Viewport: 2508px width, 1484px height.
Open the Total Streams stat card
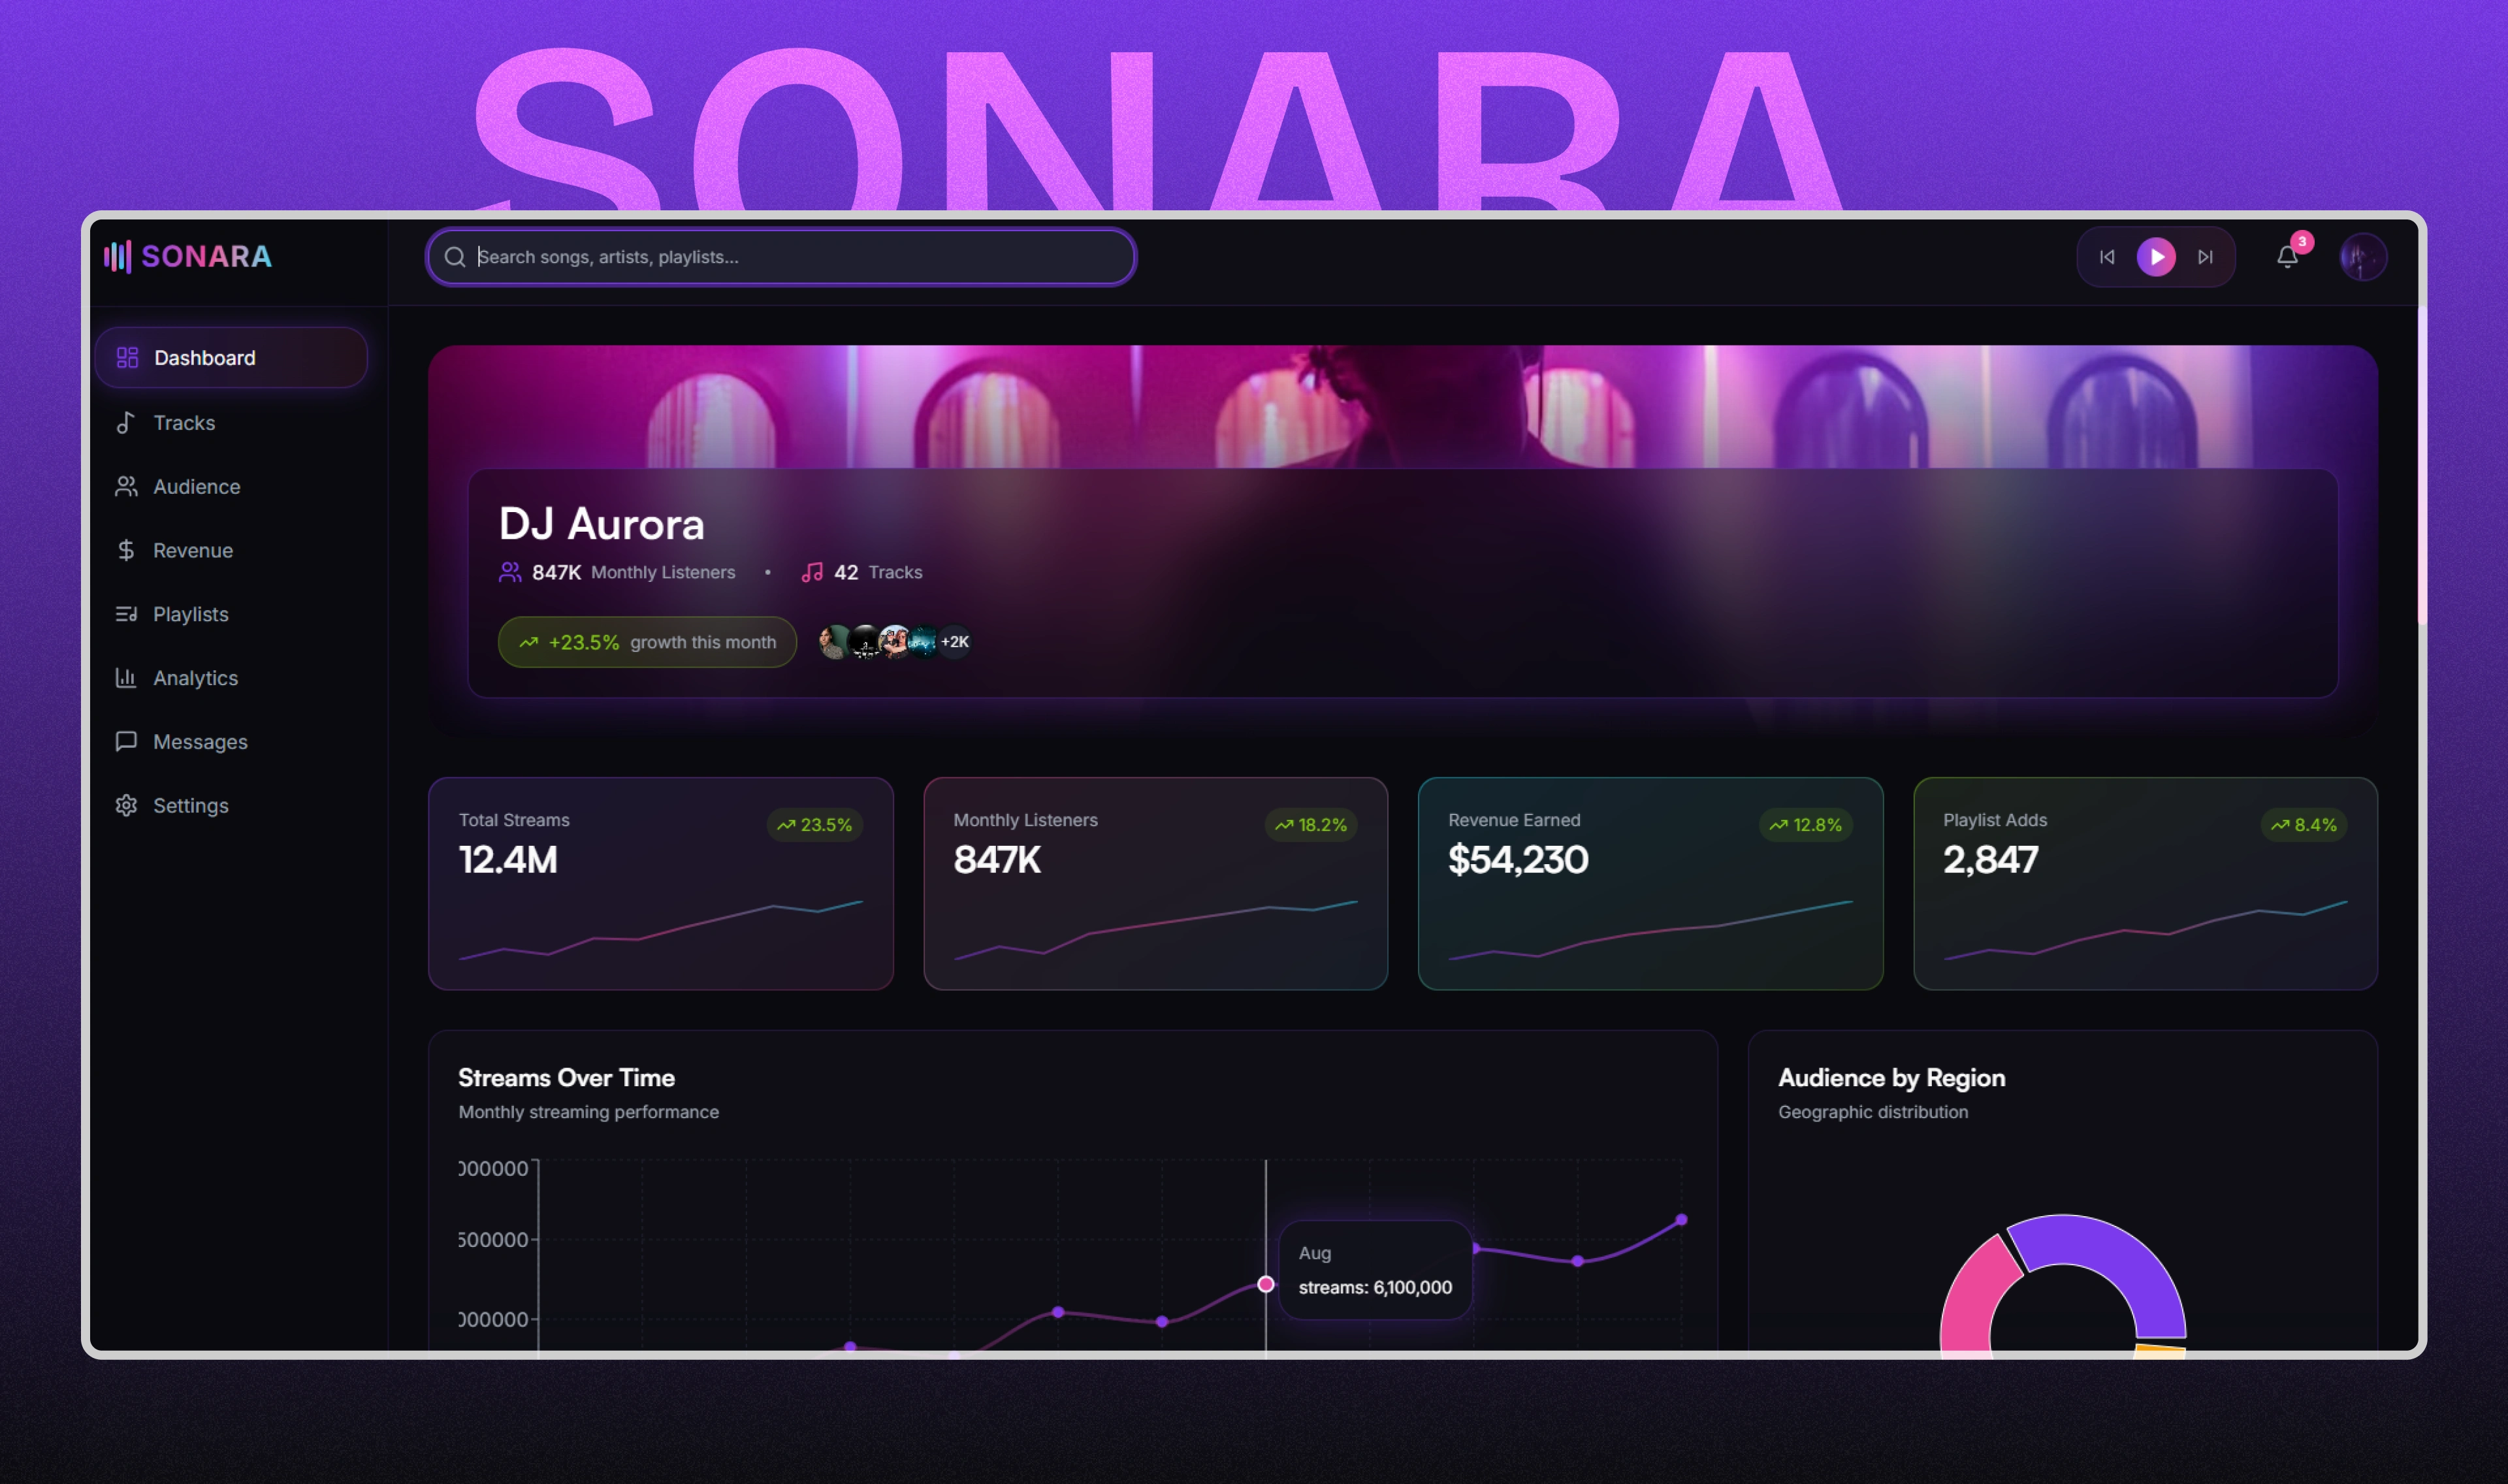coord(660,883)
